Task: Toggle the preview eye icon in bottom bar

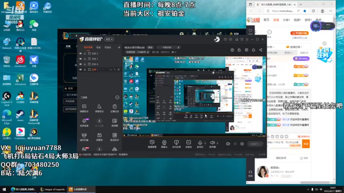Action: point(235,144)
